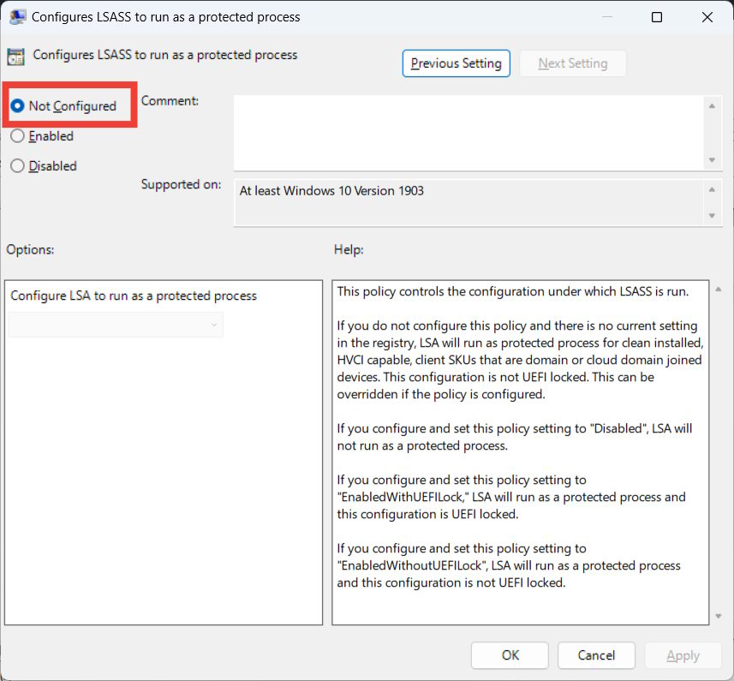The height and width of the screenshot is (681, 734).
Task: Confirm changes with the OK button
Action: click(510, 654)
